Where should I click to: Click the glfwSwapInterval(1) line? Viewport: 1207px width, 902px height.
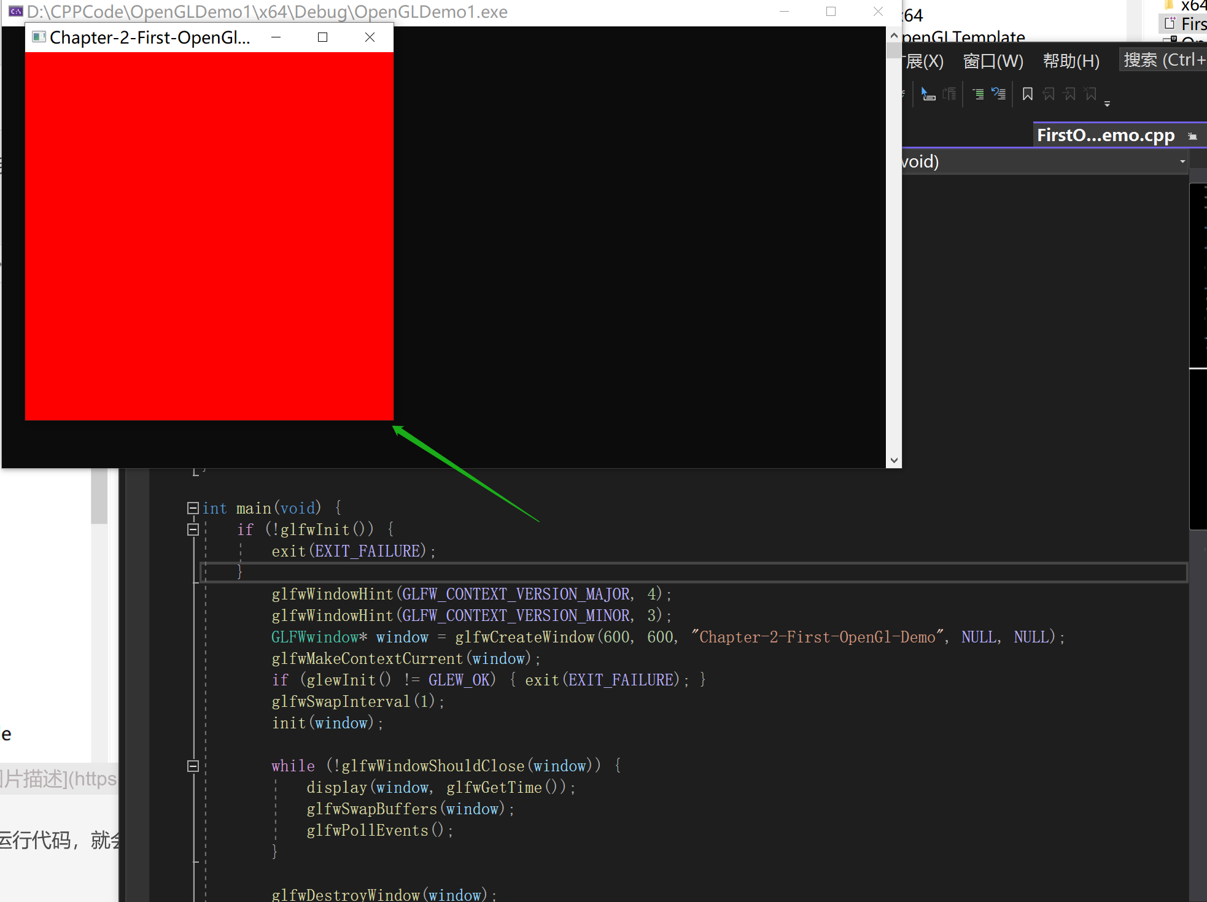(358, 701)
